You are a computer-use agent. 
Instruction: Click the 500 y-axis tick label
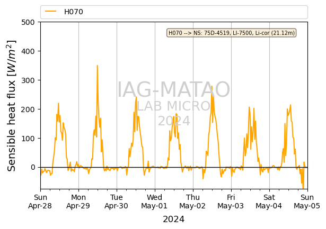pos(28,22)
